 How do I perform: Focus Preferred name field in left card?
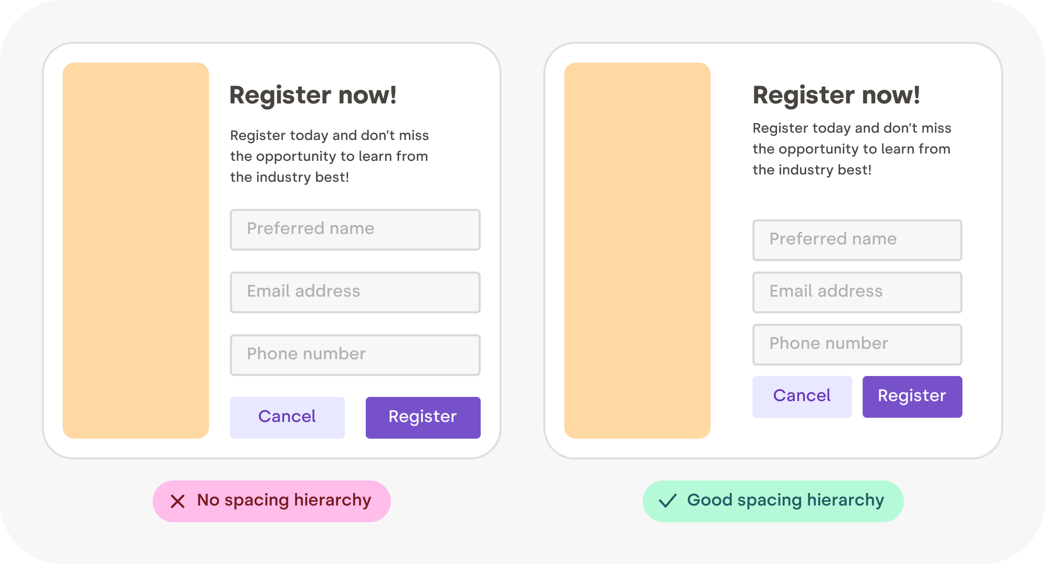[x=355, y=230]
